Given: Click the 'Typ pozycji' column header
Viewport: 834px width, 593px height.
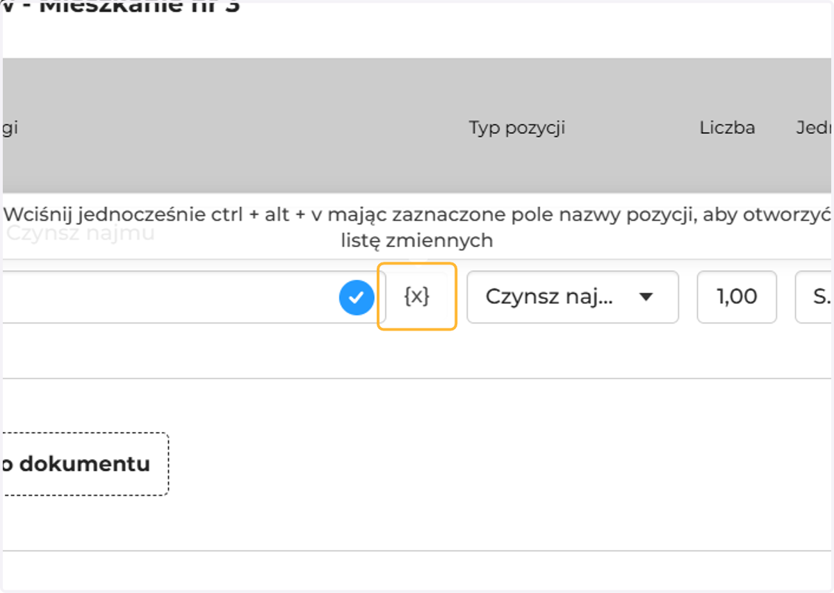Looking at the screenshot, I should (516, 128).
